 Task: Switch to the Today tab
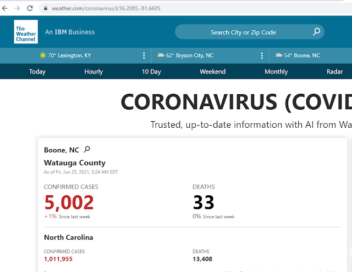[x=37, y=72]
